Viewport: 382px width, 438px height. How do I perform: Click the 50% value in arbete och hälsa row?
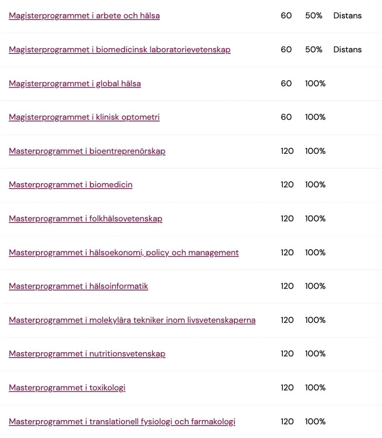pos(314,16)
